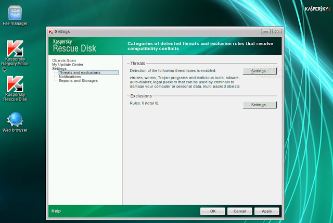The height and width of the screenshot is (223, 333).
Task: Select the Settings tree node
Action: click(x=59, y=68)
